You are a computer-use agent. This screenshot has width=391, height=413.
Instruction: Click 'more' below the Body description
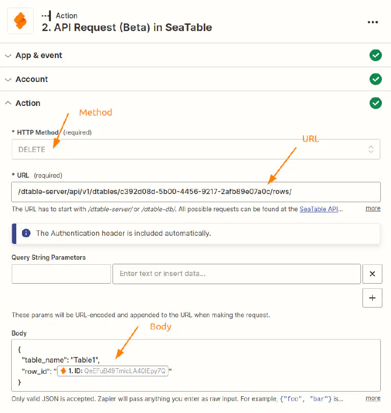tap(373, 398)
